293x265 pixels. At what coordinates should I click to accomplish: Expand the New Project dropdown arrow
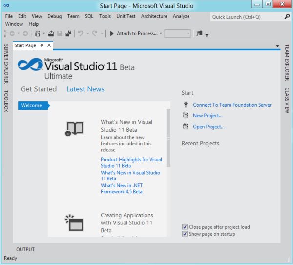point(44,34)
